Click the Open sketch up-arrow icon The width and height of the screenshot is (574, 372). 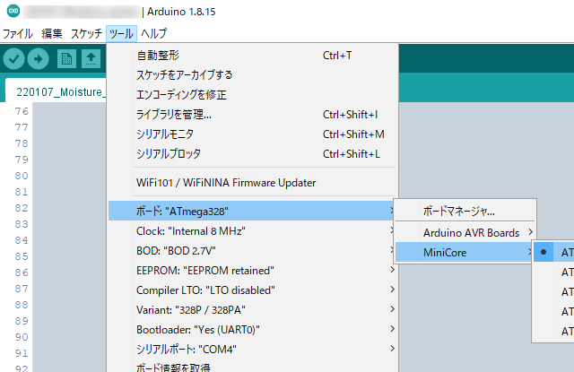pos(91,58)
